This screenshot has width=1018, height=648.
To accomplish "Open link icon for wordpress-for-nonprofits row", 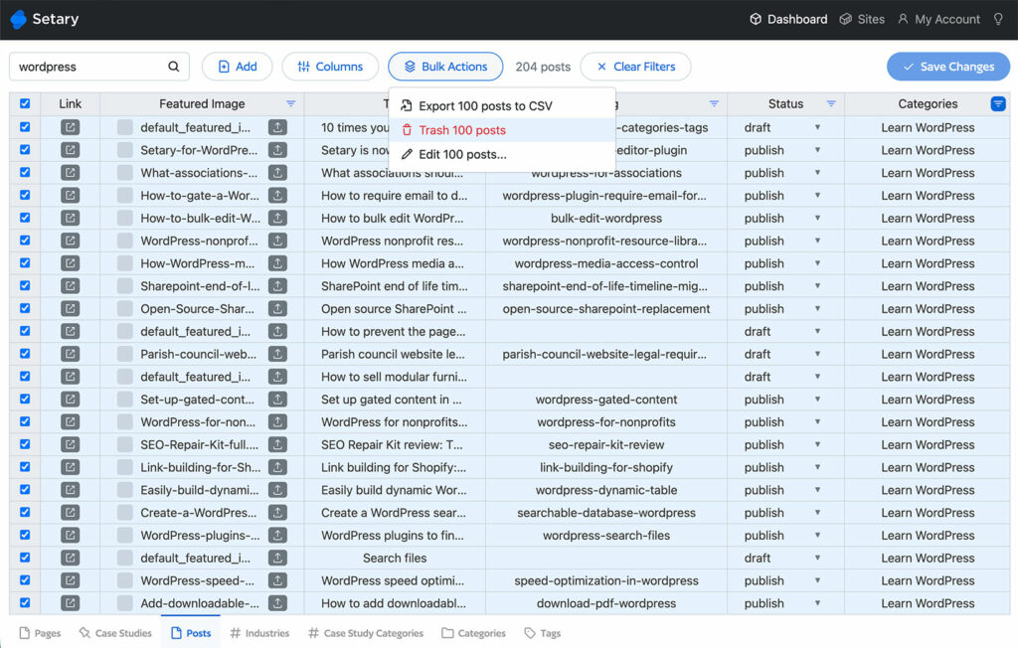I will point(71,422).
